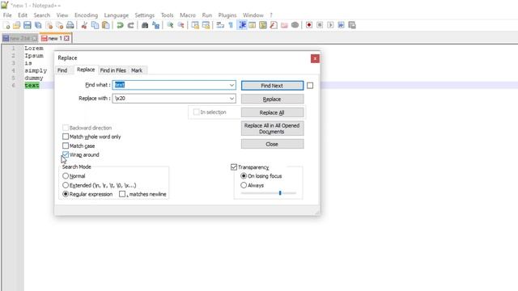Show all characters with pilcrow icon
The image size is (518, 291).
click(x=231, y=25)
